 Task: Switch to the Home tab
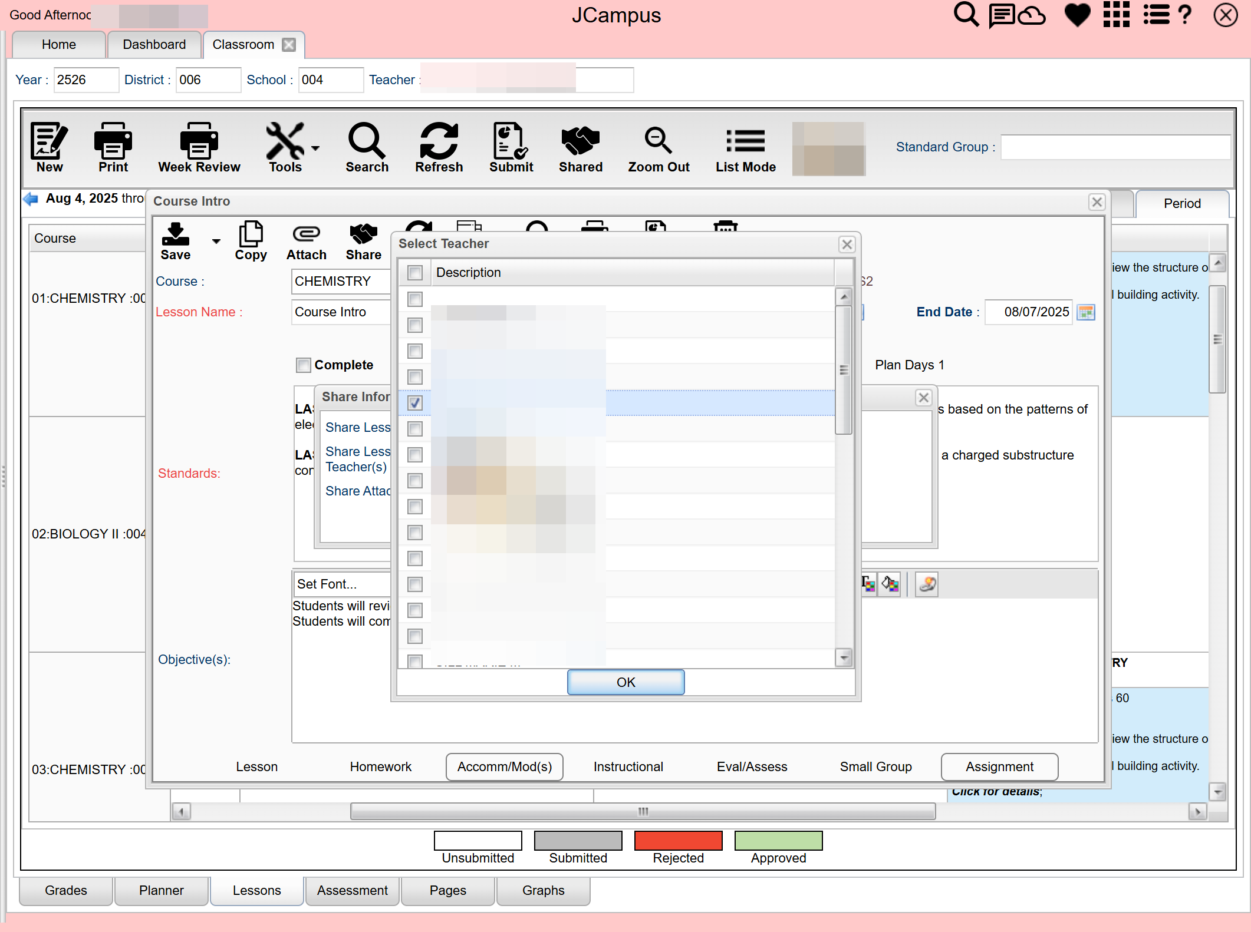59,45
